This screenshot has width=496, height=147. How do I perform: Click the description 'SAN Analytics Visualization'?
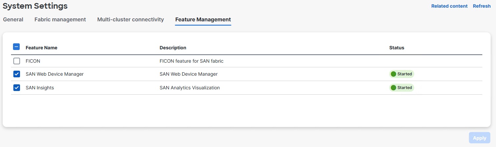pos(190,88)
